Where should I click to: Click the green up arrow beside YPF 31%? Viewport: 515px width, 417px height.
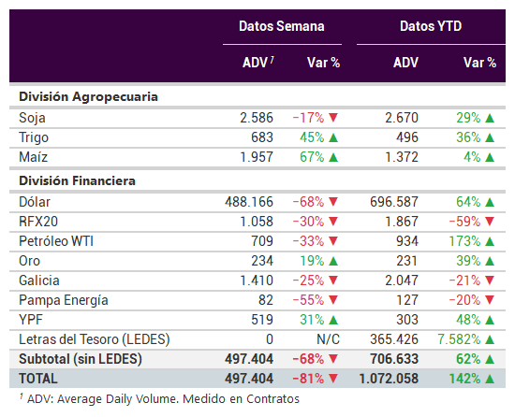(x=333, y=320)
